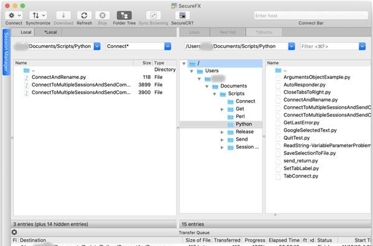Close the Transfer Queue panel with X icon
The width and height of the screenshot is (373, 246).
click(x=14, y=232)
